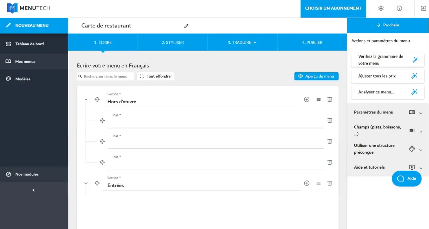Click CHOISIR UN ABONNEMENT
Screen dimensions: 429x229
point(333,9)
